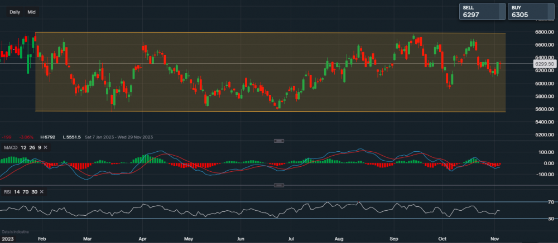Click the BUY 6305 button

click(x=530, y=12)
